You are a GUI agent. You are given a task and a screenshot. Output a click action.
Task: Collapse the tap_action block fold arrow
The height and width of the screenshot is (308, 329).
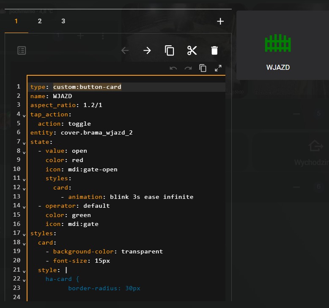pyautogui.click(x=24, y=115)
